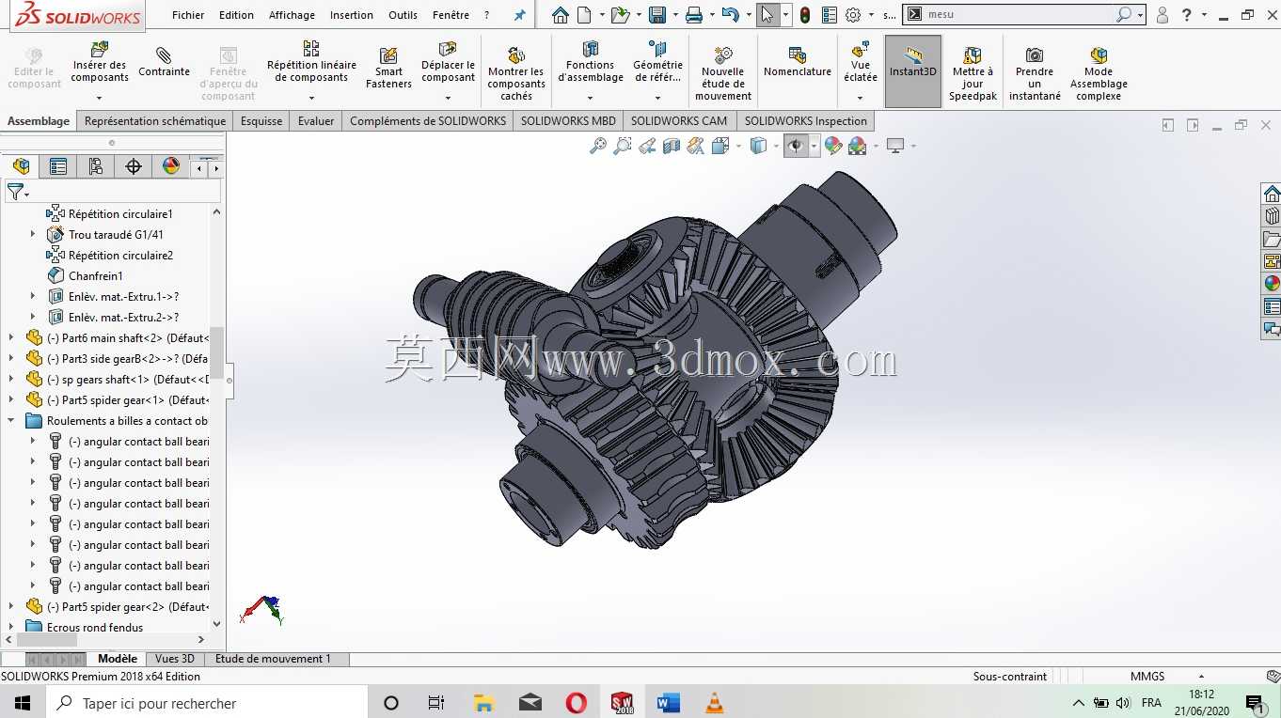Click Windows taskbar search box
The height and width of the screenshot is (718, 1281).
click(206, 703)
